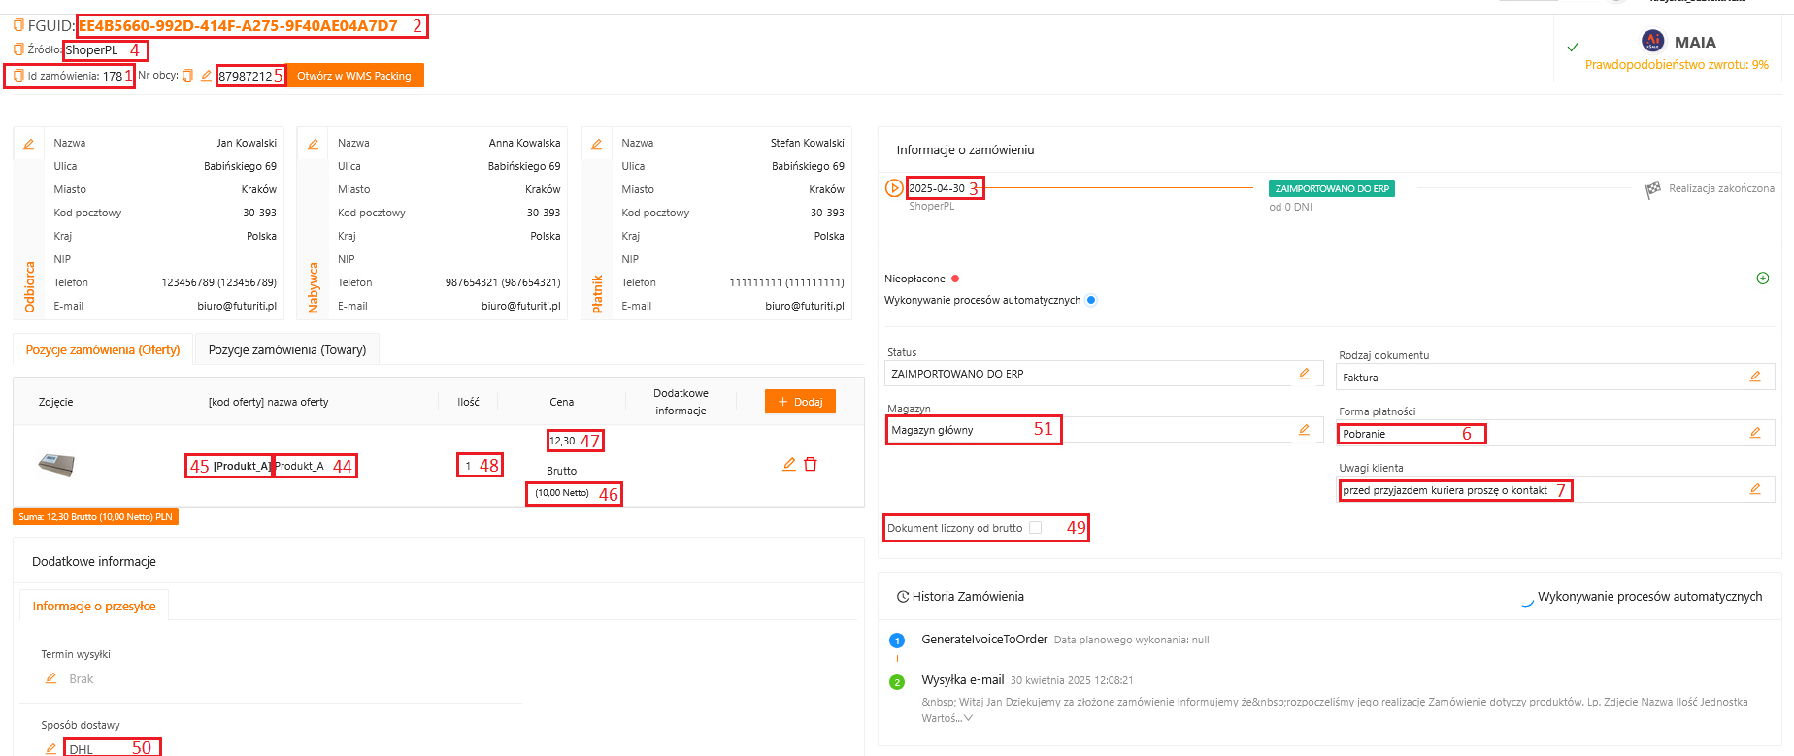Copy the FGUID value with copy icon
The width and height of the screenshot is (1794, 756).
pyautogui.click(x=18, y=25)
